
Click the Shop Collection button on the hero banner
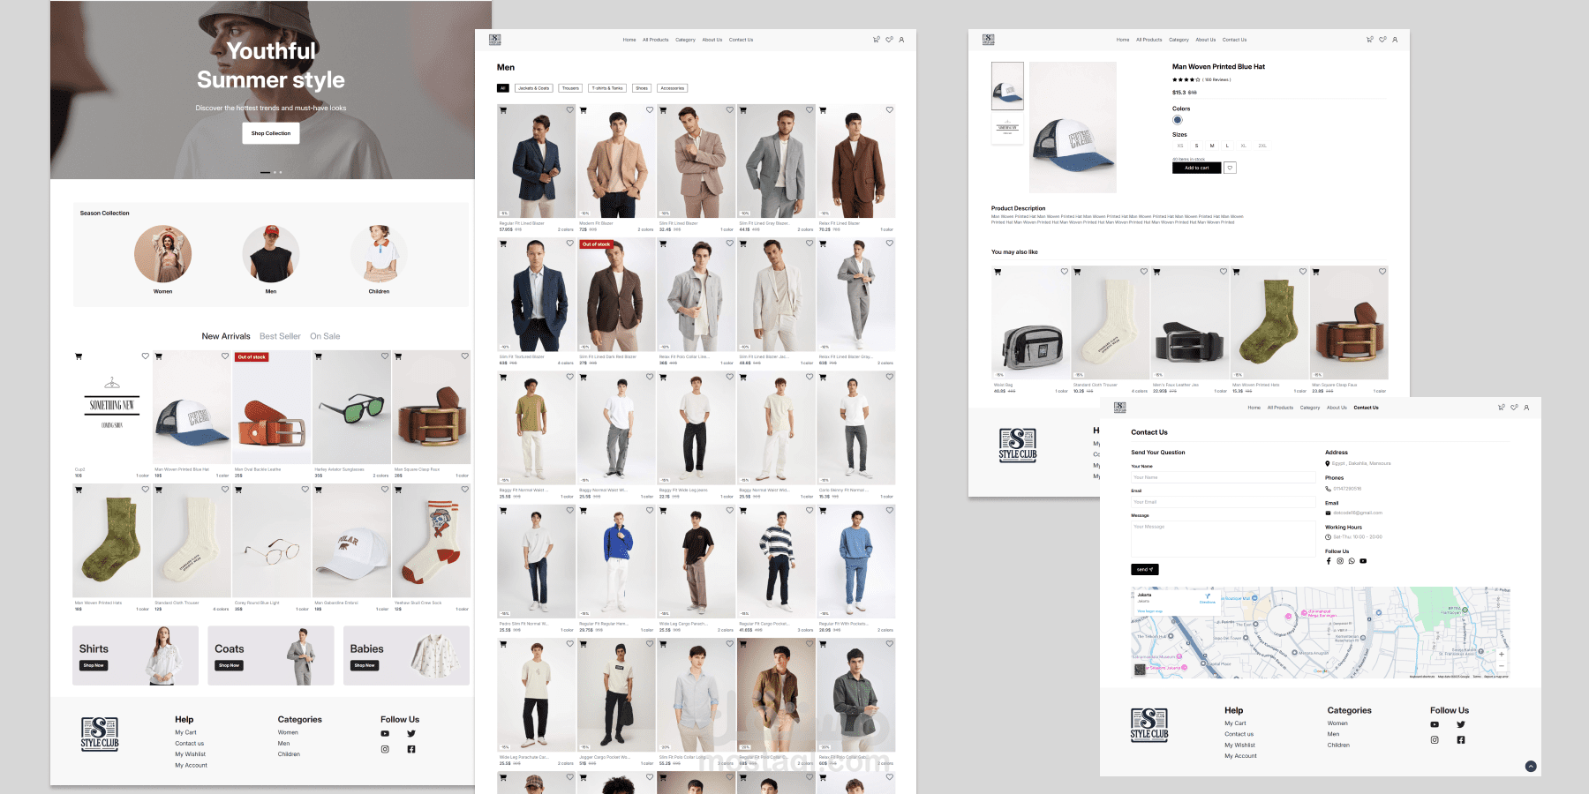(x=271, y=133)
